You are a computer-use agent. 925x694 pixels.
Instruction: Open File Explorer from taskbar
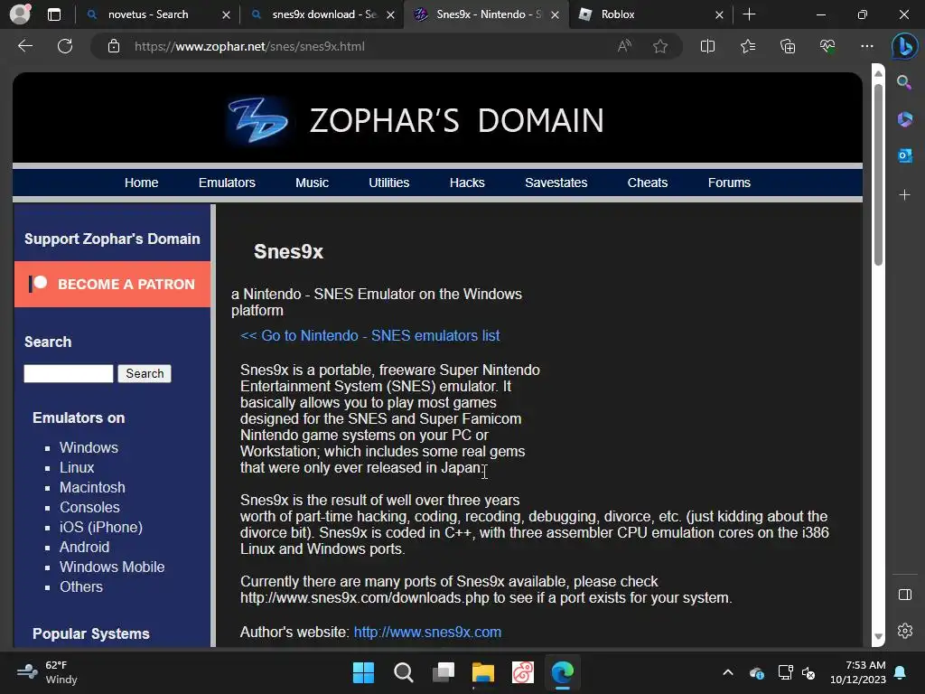[x=482, y=672]
